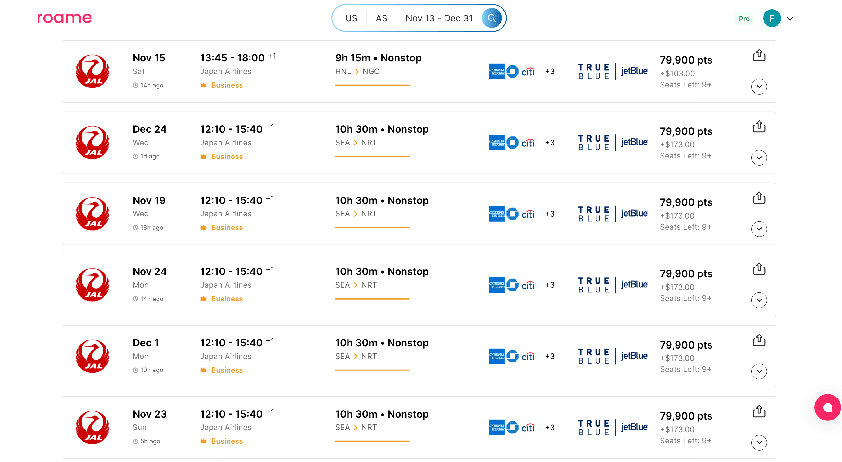Screen dimensions: 842x462
Task: Click the blue search magnifier button
Action: click(491, 18)
